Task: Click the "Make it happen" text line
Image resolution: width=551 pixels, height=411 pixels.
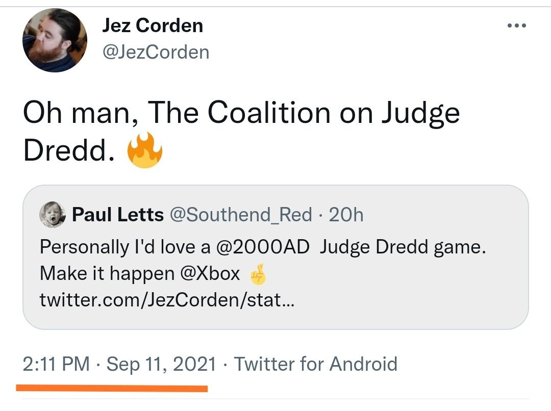Action: [107, 274]
